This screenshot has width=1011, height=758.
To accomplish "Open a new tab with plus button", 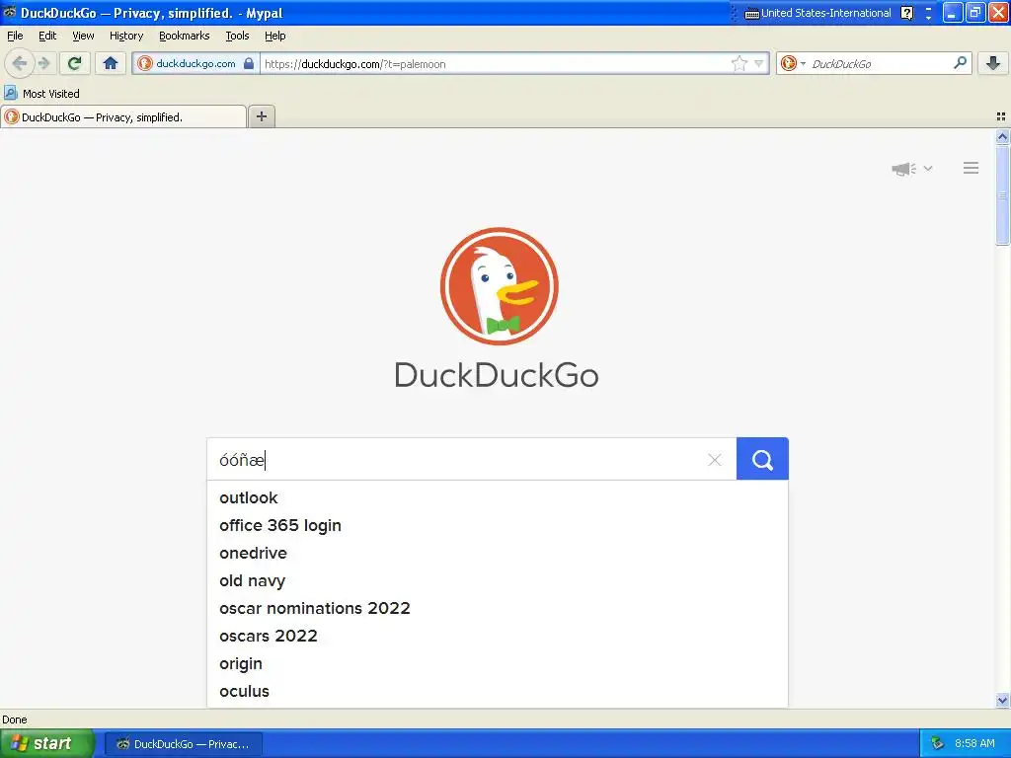I will tap(261, 116).
